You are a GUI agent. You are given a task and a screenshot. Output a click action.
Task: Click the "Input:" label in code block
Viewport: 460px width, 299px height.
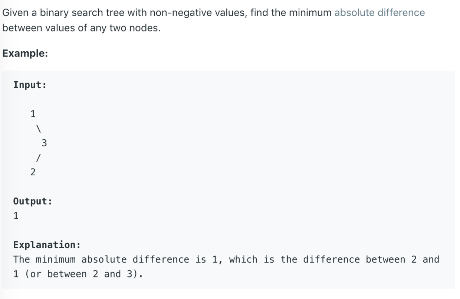pyautogui.click(x=30, y=85)
